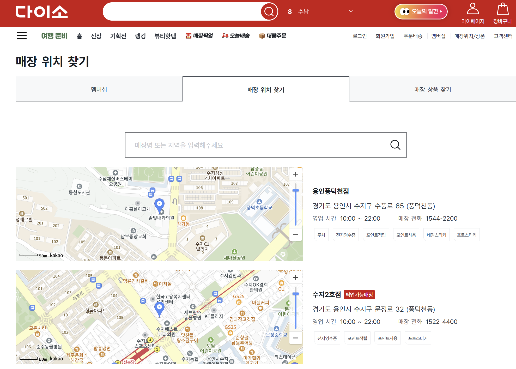Click the 매장픽업 store pickup icon link
The image size is (516, 369).
click(199, 36)
